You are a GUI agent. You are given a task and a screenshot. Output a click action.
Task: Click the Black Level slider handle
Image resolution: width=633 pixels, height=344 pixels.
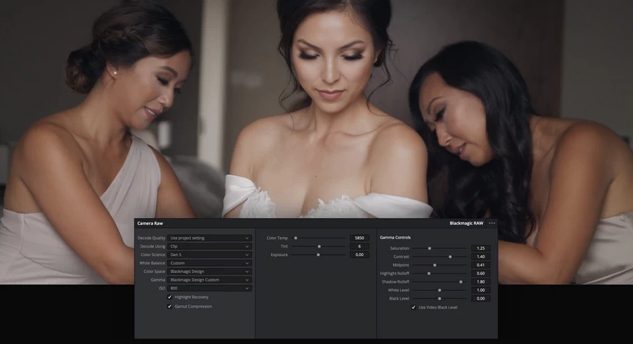440,299
